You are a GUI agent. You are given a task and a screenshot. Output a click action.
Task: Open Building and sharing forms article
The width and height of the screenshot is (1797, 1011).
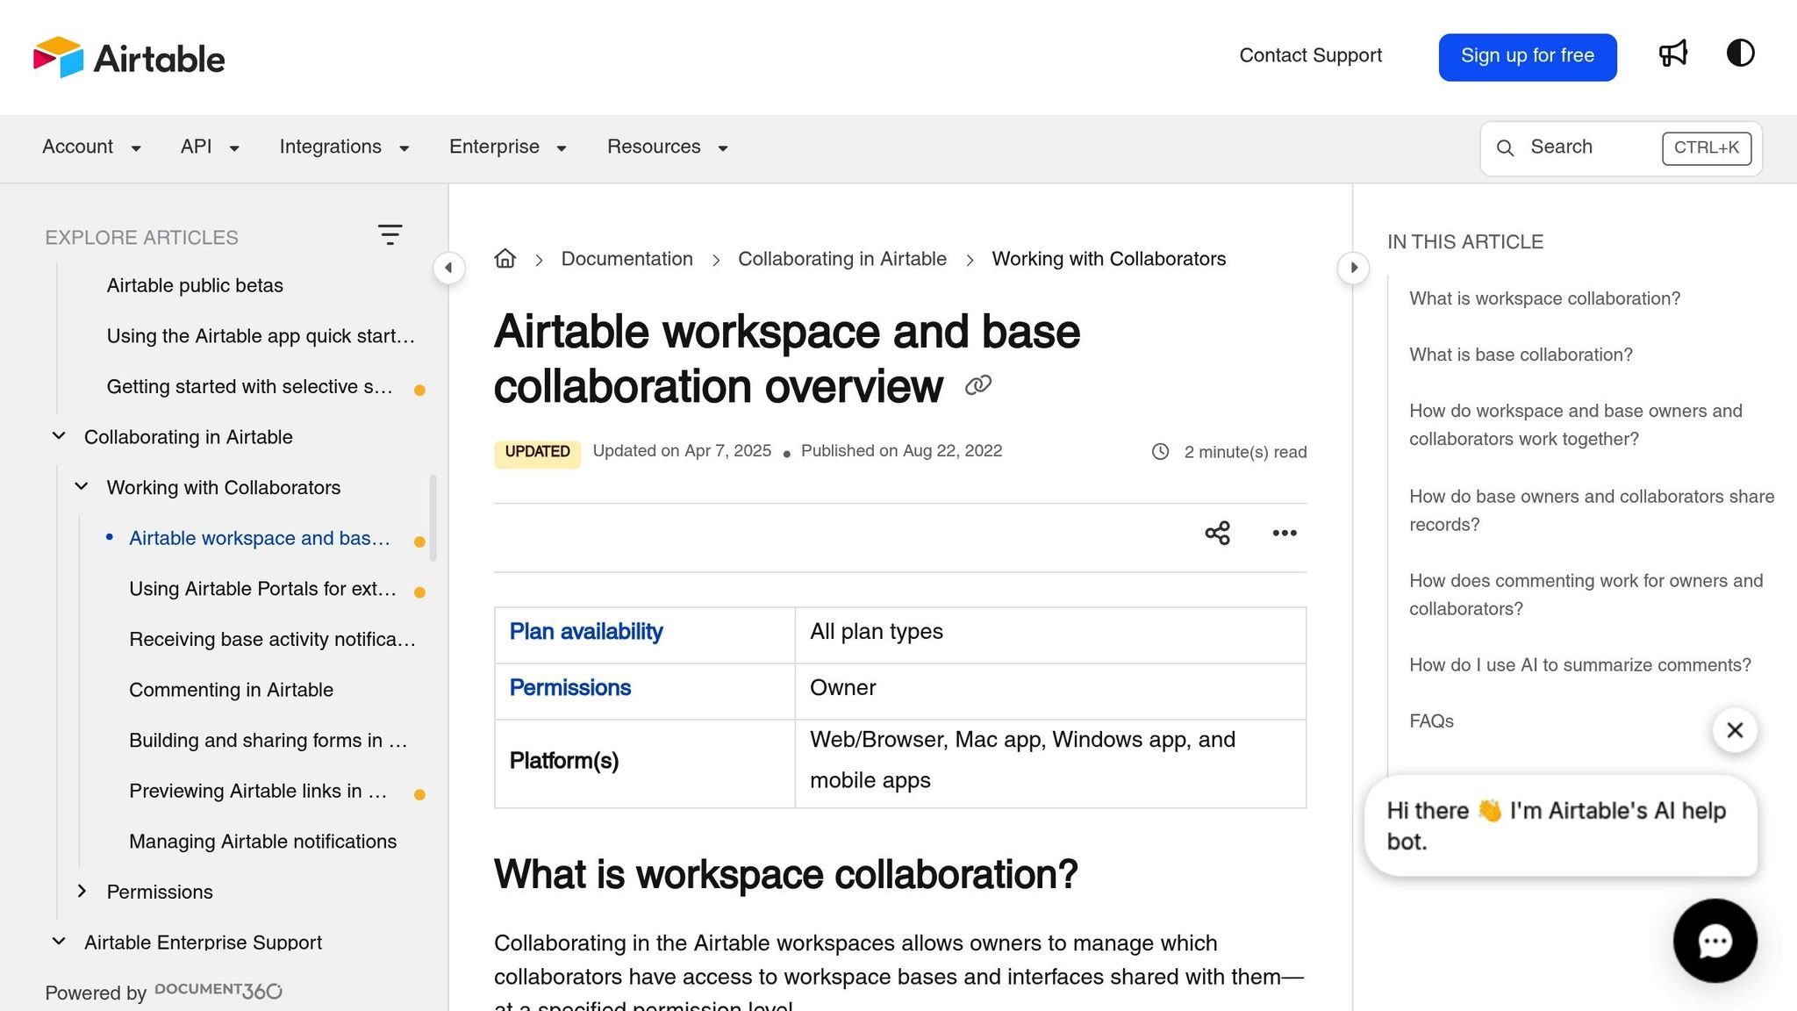click(x=268, y=741)
